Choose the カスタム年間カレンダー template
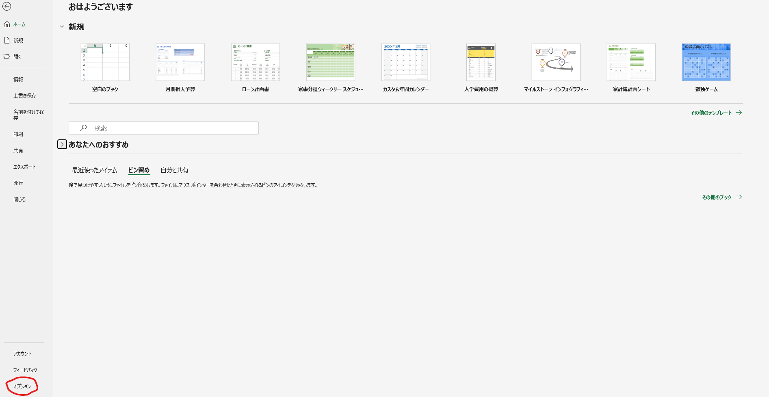Screen dimensions: 769x397 click(406, 62)
